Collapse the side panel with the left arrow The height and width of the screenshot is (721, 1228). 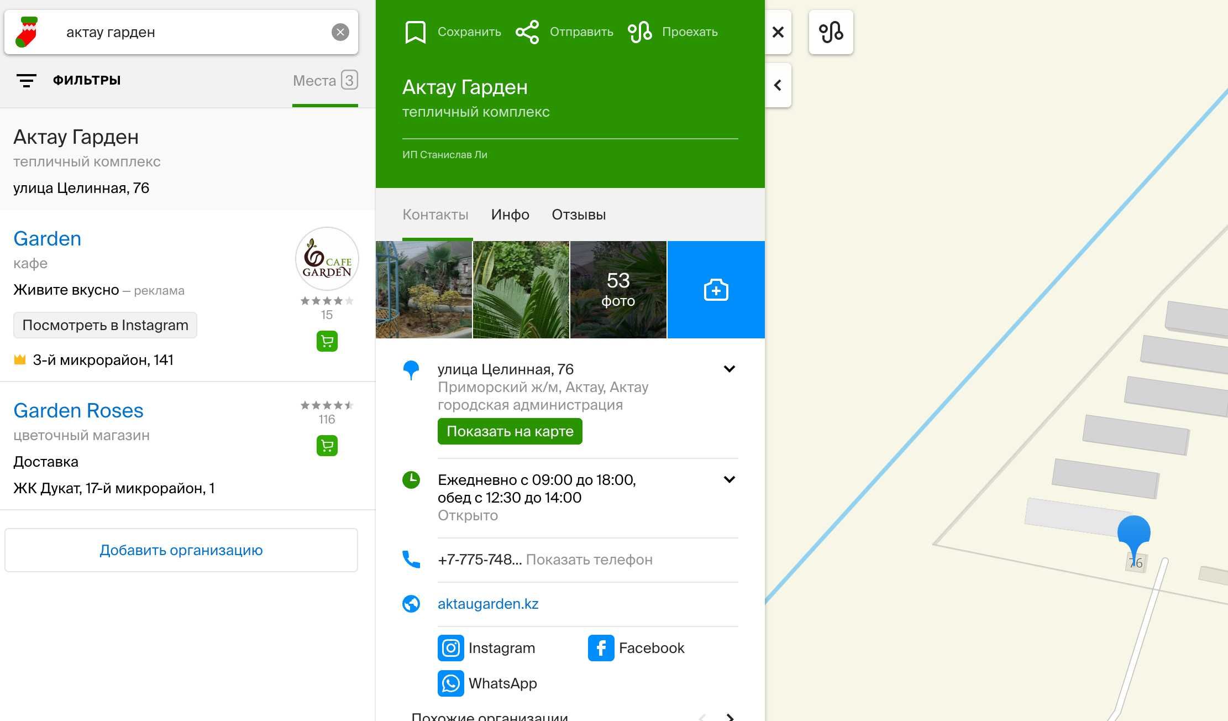[778, 85]
